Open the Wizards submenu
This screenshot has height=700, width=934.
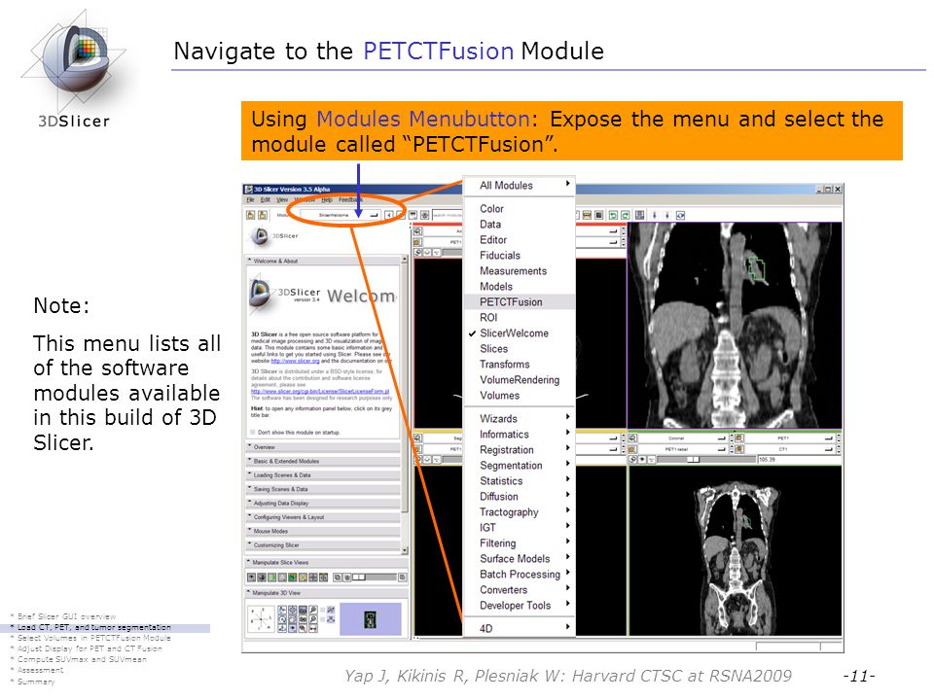click(x=519, y=418)
